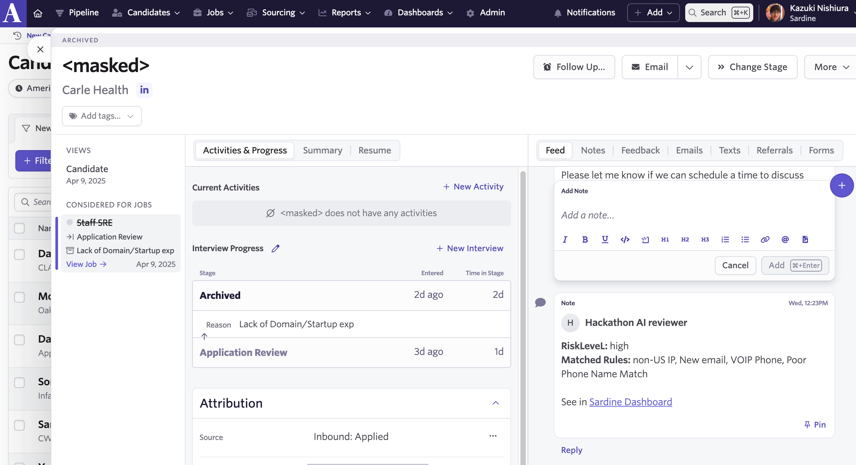
Task: Click the Italic formatting icon
Action: click(x=565, y=240)
